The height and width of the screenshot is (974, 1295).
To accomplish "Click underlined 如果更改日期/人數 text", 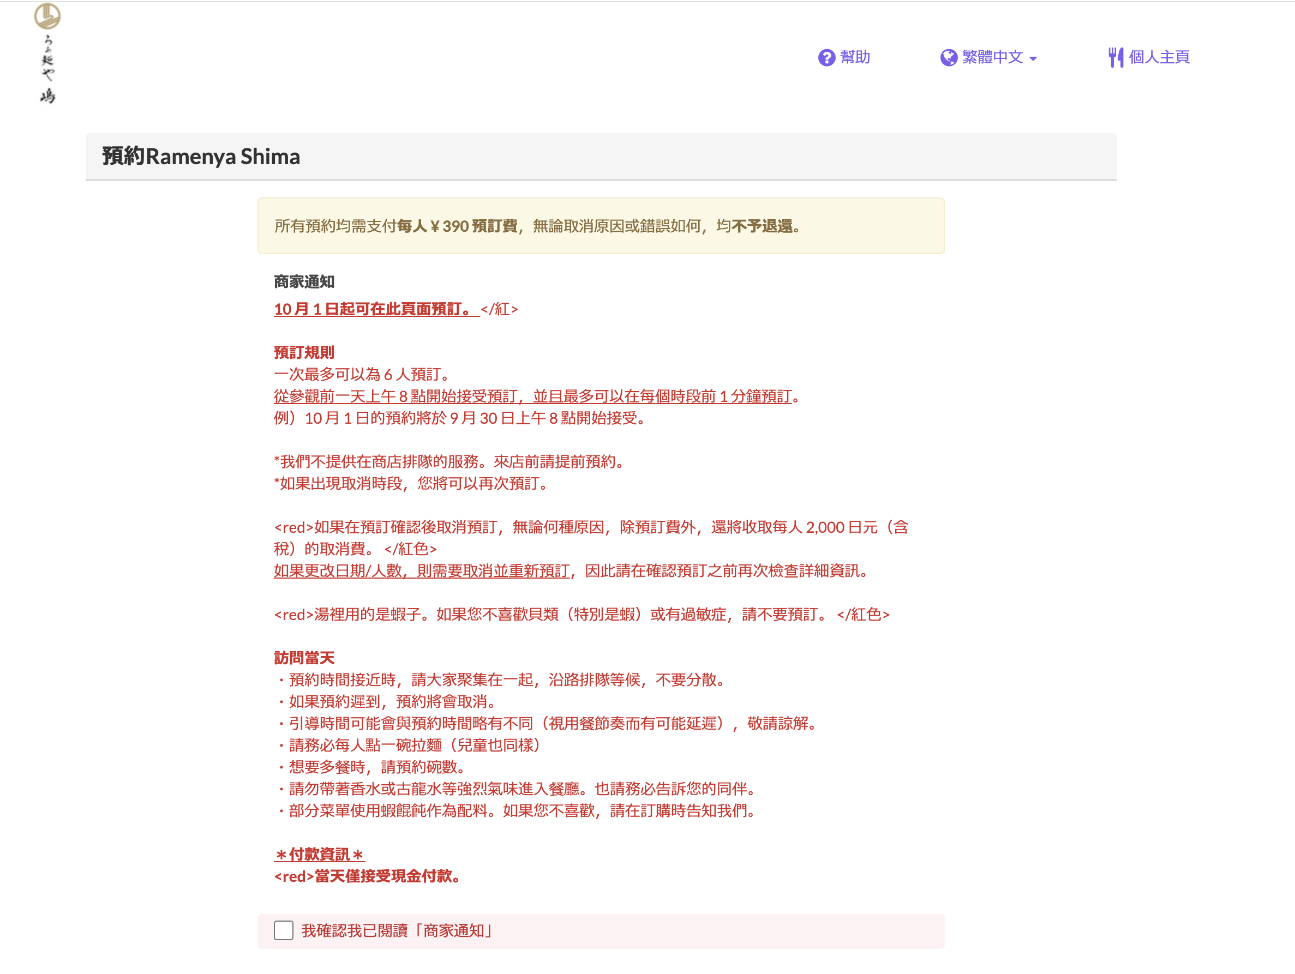I will click(x=422, y=570).
